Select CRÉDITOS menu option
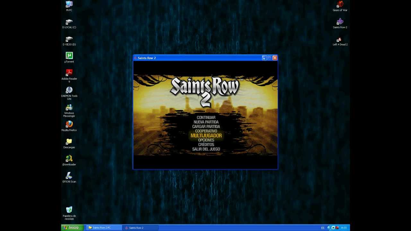This screenshot has width=411, height=231. coord(206,145)
